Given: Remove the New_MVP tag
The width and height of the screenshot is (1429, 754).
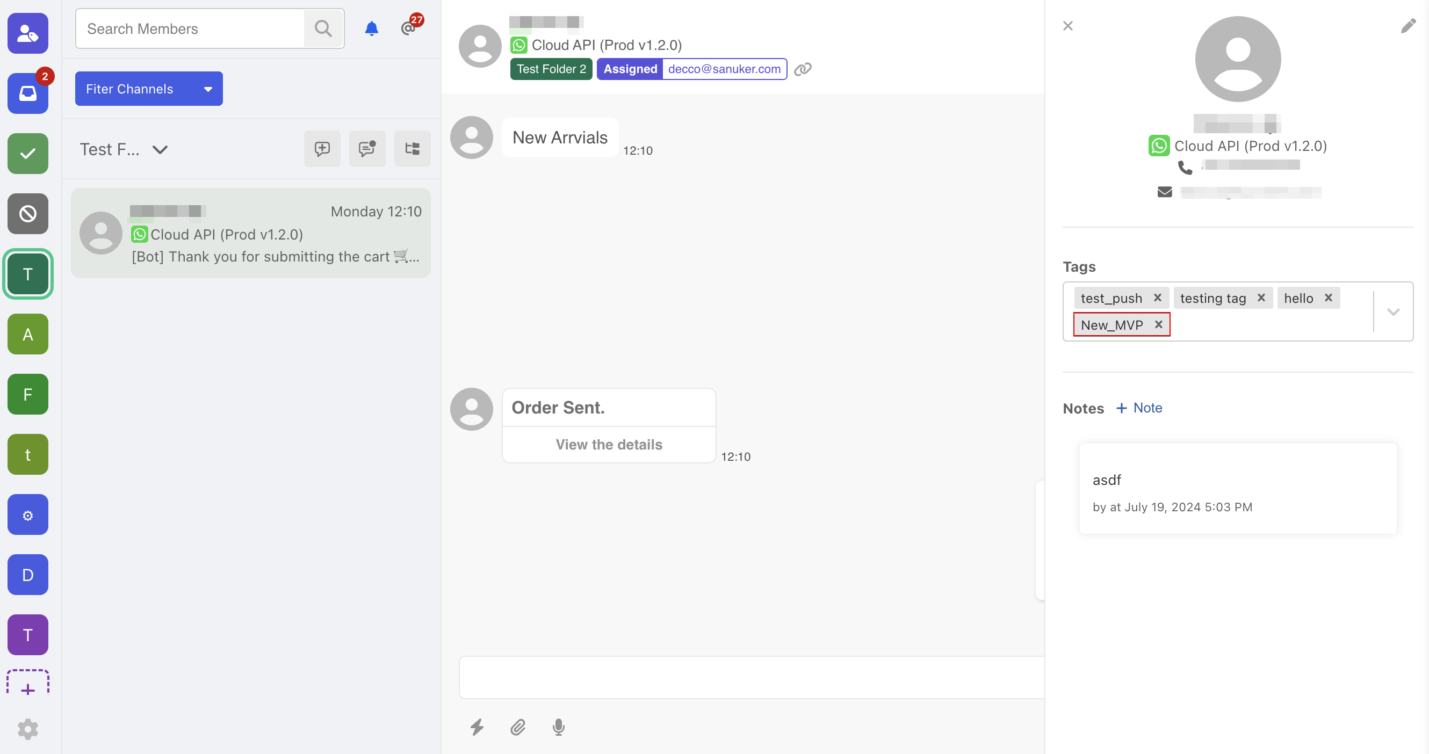Looking at the screenshot, I should 1158,324.
